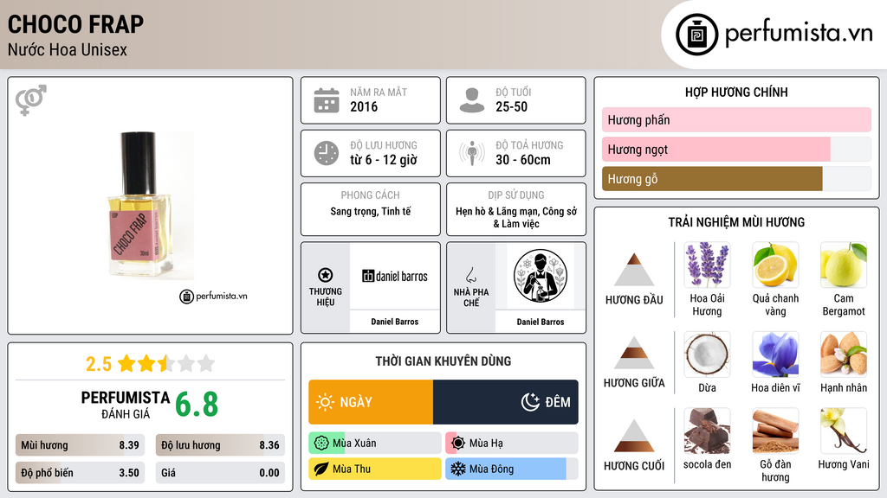
Task: Click the perfumista.vn bottle logo icon
Action: 696,35
